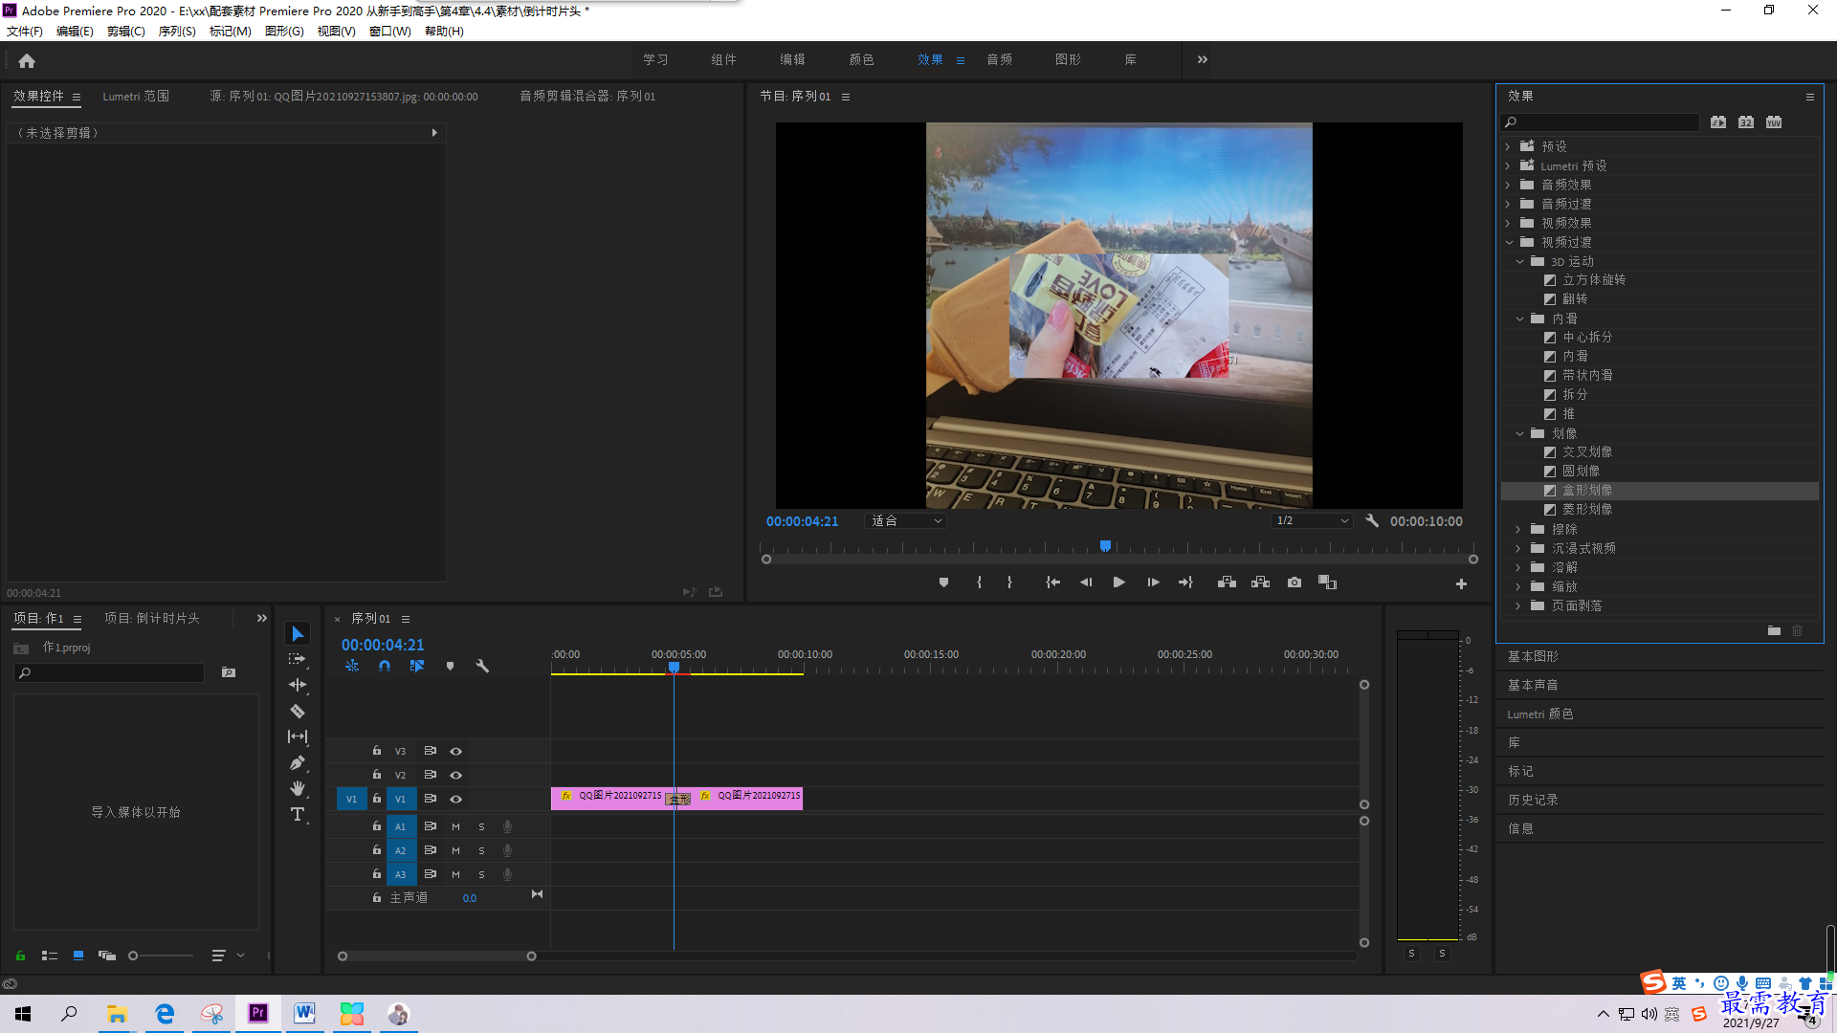1837x1033 pixels.
Task: Open Premiere Pro in Windows taskbar
Action: pyautogui.click(x=258, y=1013)
